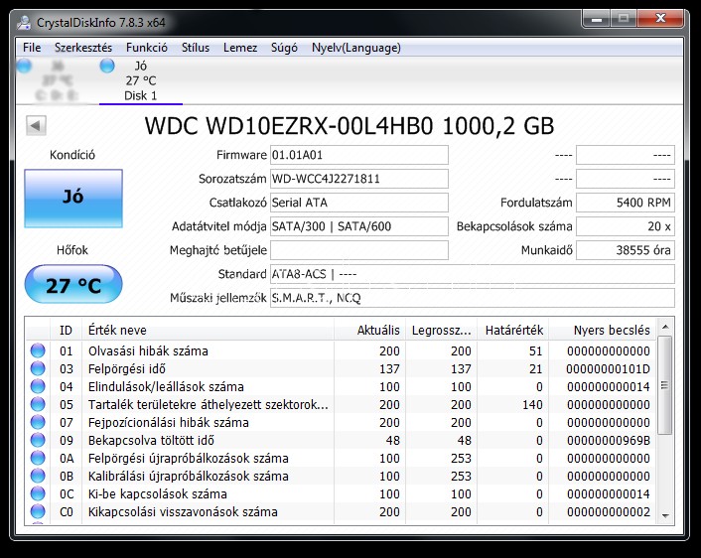
Task: Click the status orb for attribute 05
Action: 38,404
